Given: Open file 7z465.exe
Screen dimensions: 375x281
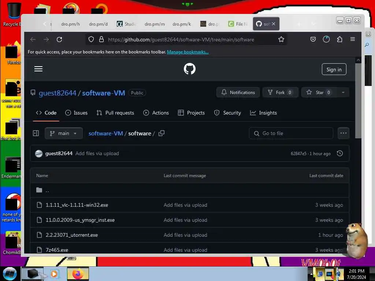Looking at the screenshot, I should [x=57, y=250].
